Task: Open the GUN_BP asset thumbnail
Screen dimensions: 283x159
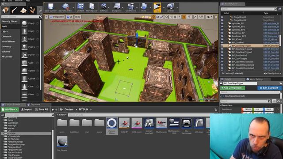Action: (x=124, y=123)
